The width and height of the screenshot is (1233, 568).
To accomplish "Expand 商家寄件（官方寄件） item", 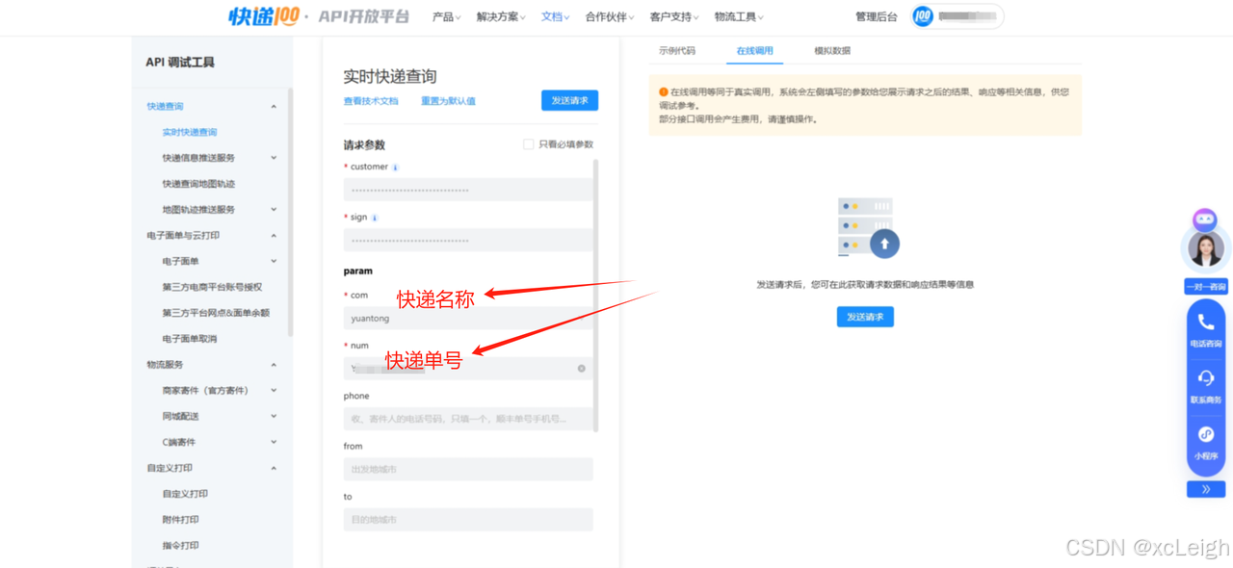I will click(274, 391).
